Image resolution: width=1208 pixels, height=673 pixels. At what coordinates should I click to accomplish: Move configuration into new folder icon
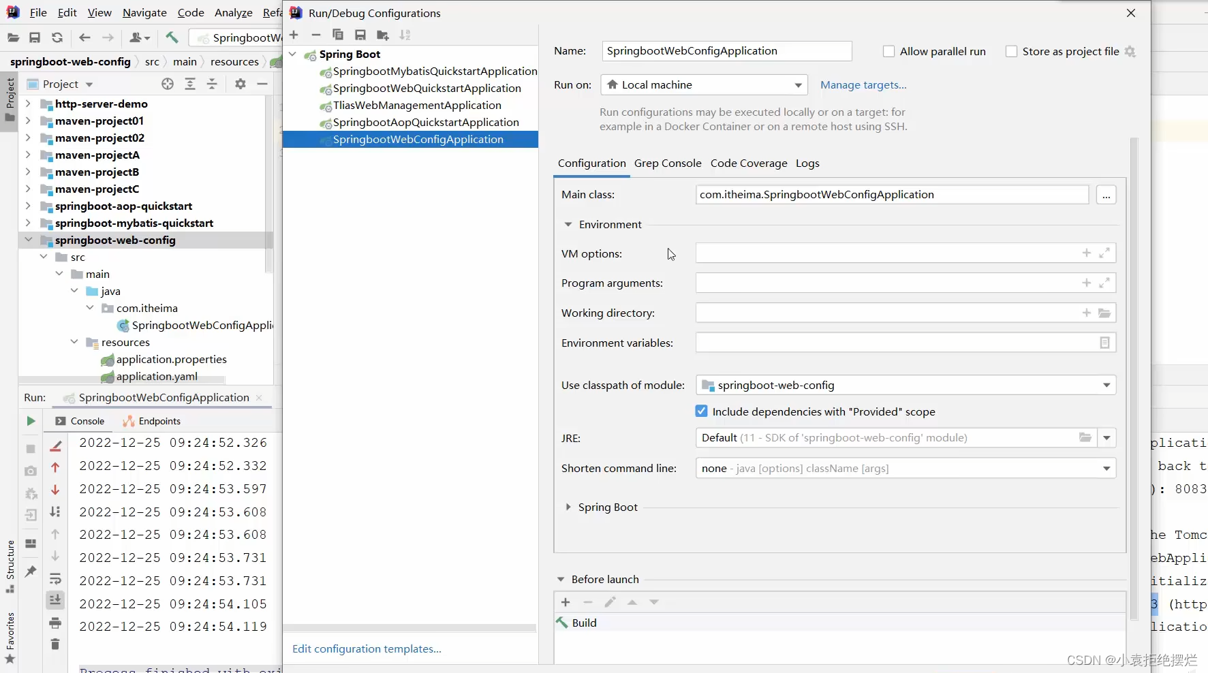pyautogui.click(x=383, y=35)
